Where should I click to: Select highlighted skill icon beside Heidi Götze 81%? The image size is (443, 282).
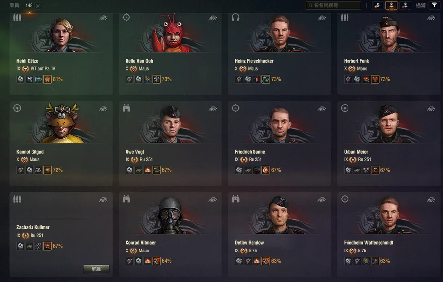click(47, 79)
